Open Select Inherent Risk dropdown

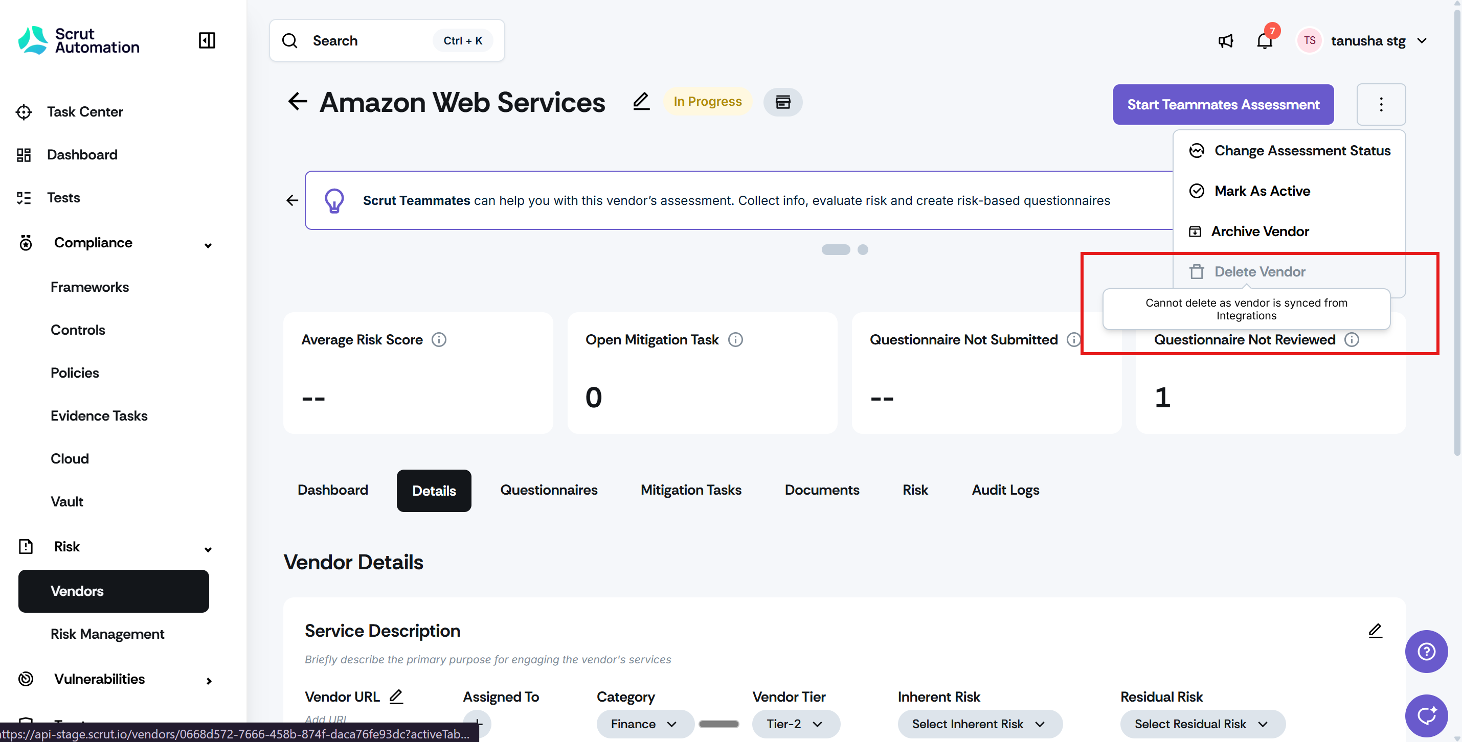(x=979, y=724)
